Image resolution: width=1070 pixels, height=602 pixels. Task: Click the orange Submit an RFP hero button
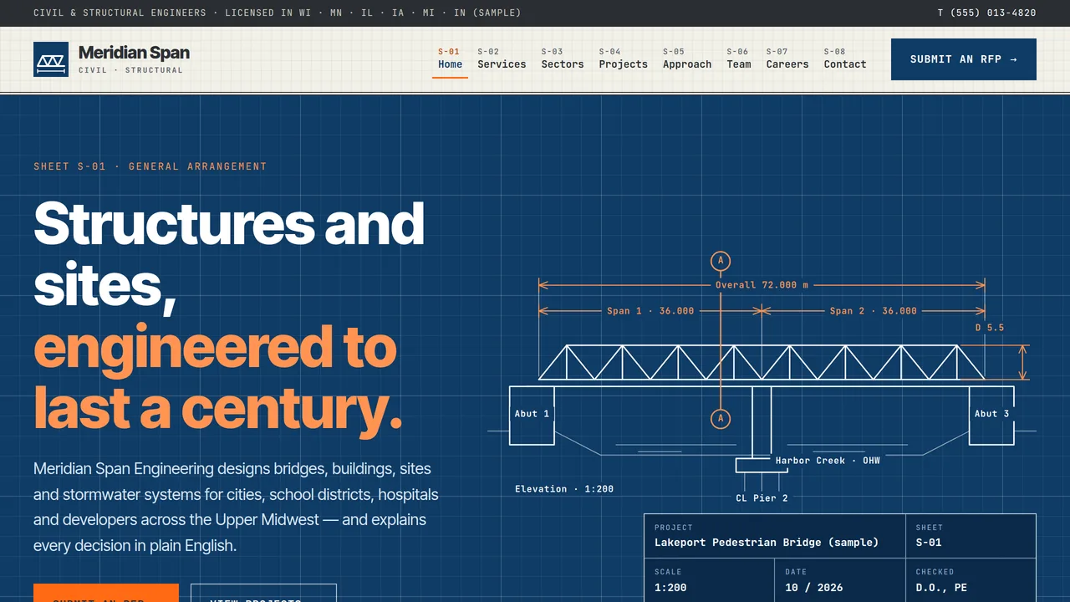106,593
